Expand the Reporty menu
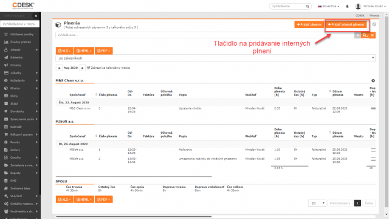Image resolution: width=389 pixels, height=219 pixels. [x=20, y=173]
